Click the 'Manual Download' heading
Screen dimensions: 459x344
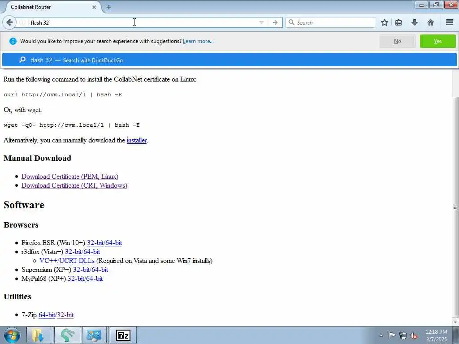coord(38,158)
